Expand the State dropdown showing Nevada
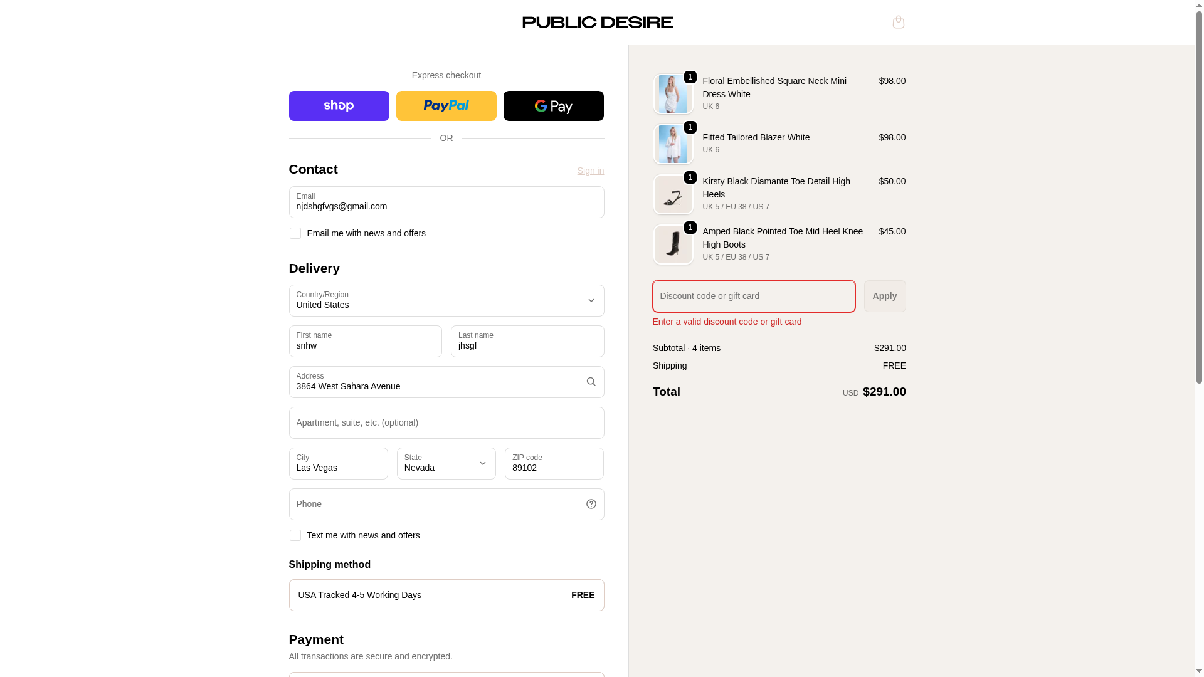The width and height of the screenshot is (1204, 677). pyautogui.click(x=446, y=463)
